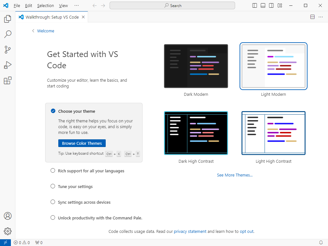Select the Dark Modern theme thumbnail
Screen dimensions: 328x246
196,66
